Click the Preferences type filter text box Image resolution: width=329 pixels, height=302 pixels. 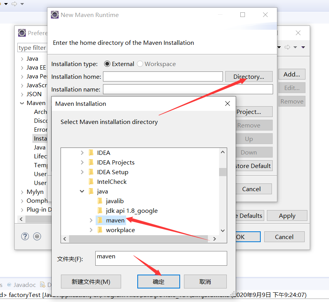[32, 48]
